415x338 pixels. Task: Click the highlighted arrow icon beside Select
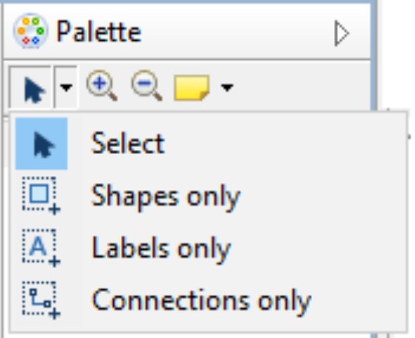(x=42, y=144)
